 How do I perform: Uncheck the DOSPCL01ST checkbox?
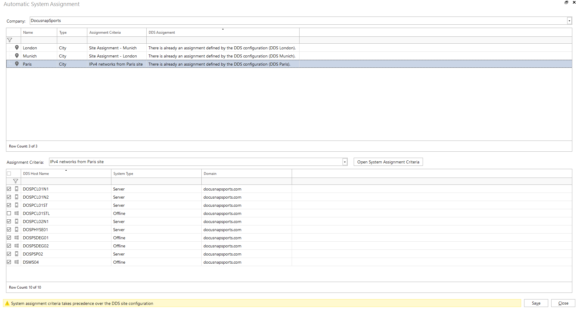pos(9,205)
